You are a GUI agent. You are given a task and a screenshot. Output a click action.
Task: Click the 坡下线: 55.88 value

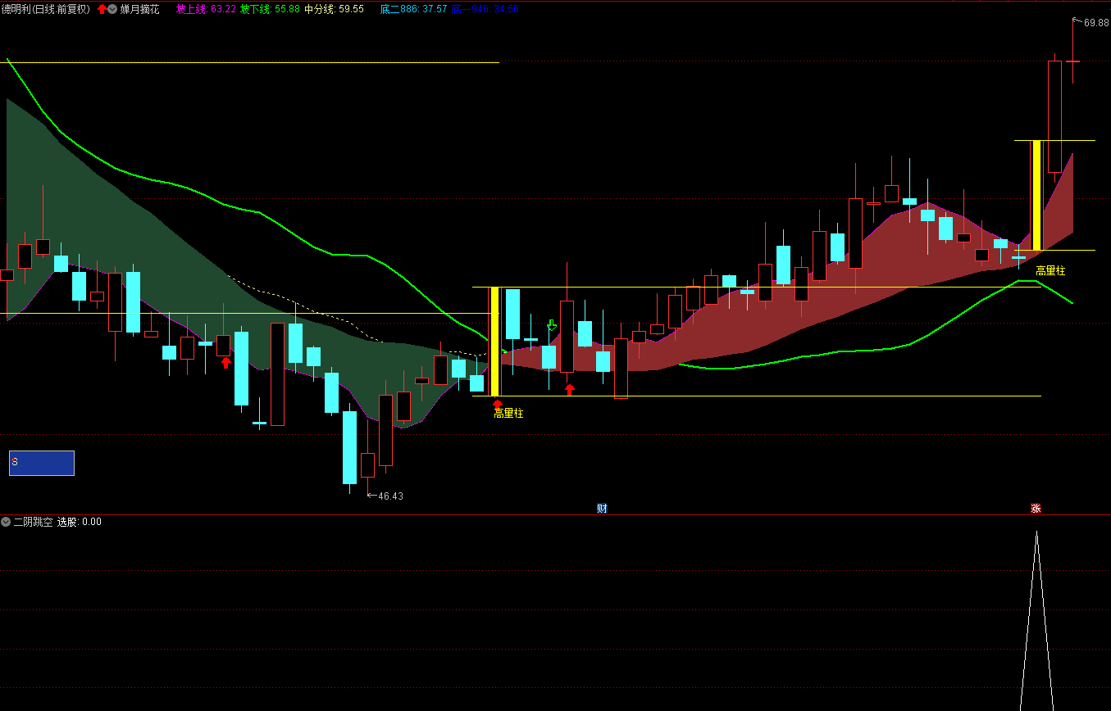(270, 9)
